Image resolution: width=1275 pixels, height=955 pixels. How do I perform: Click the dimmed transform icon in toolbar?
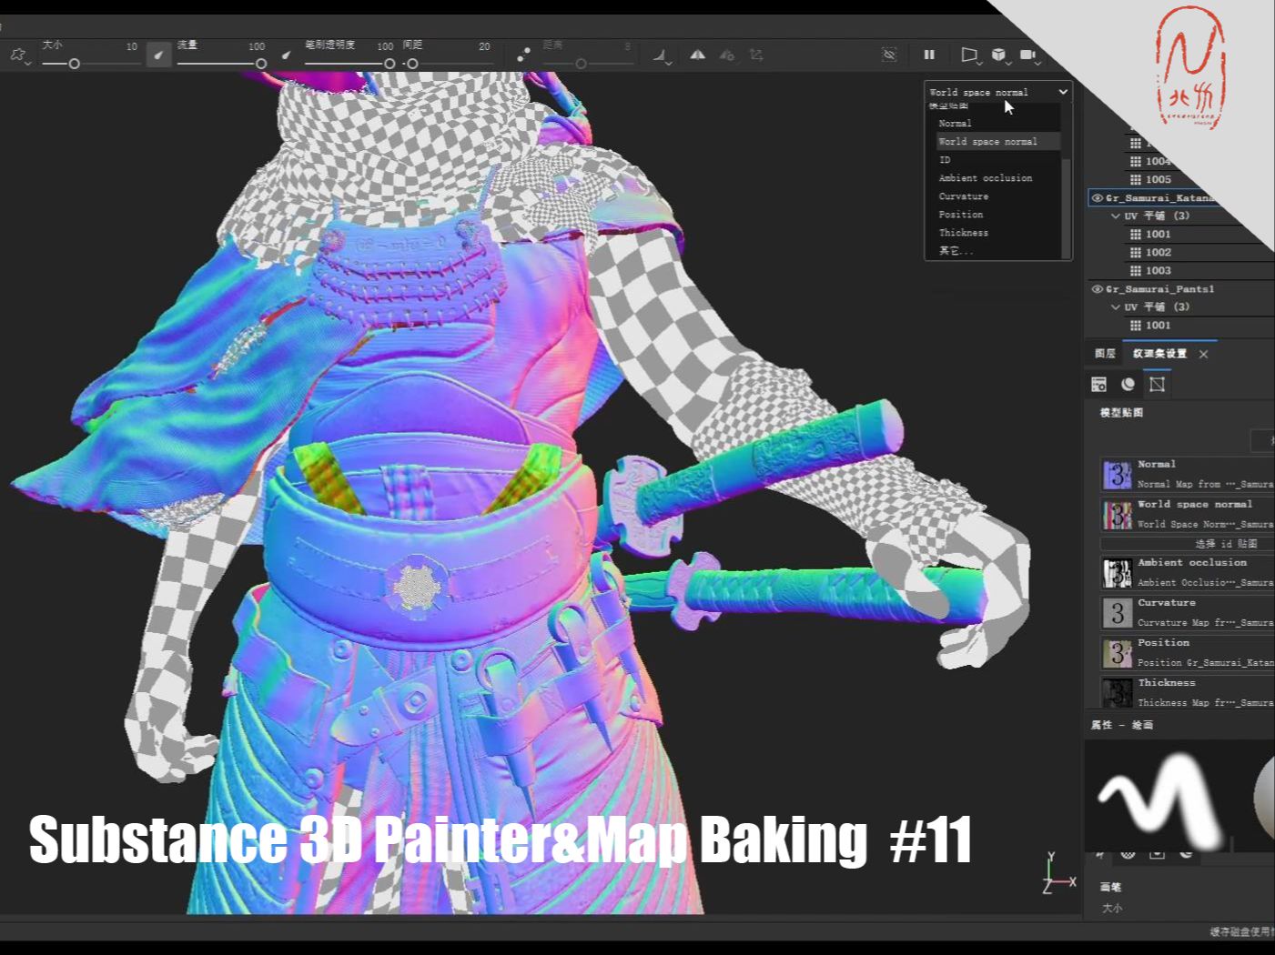(756, 55)
